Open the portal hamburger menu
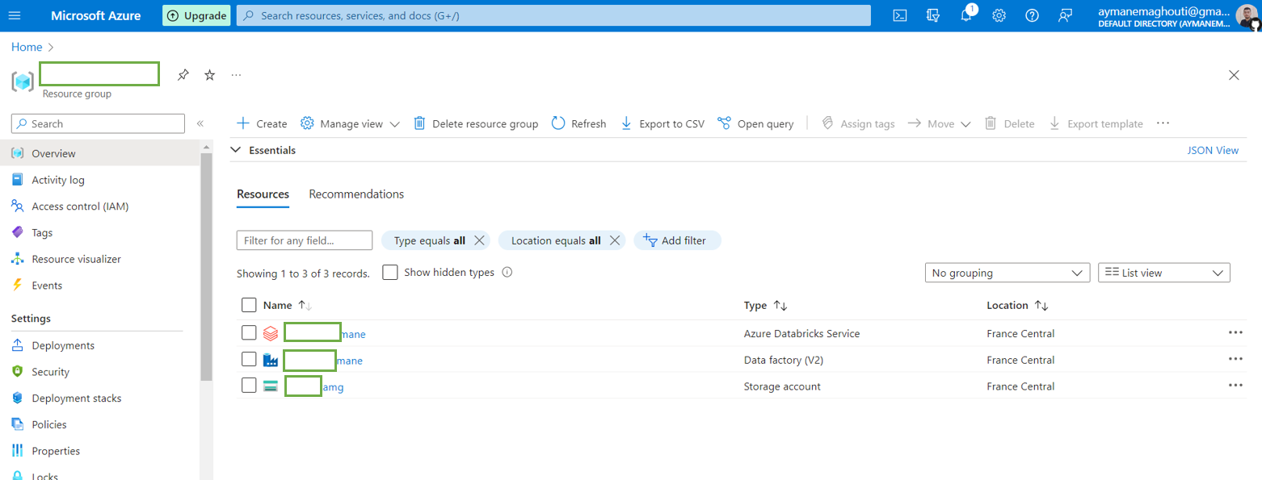The width and height of the screenshot is (1262, 480). 15,15
